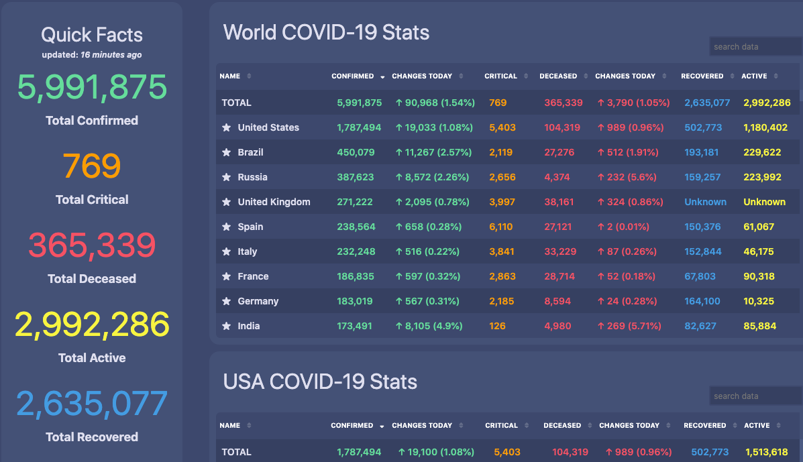This screenshot has width=803, height=462.
Task: Click the star icon beside Russia
Action: click(x=226, y=177)
